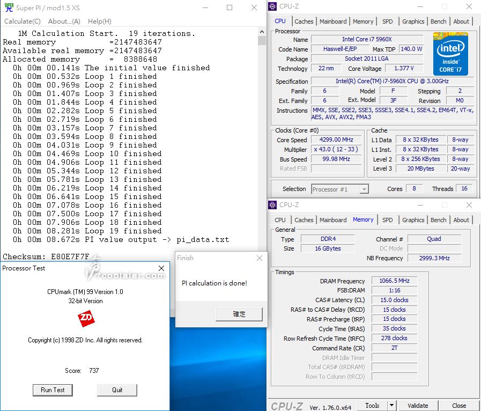The width and height of the screenshot is (481, 411).
Task: Close the Finish dialog
Action: click(x=259, y=258)
